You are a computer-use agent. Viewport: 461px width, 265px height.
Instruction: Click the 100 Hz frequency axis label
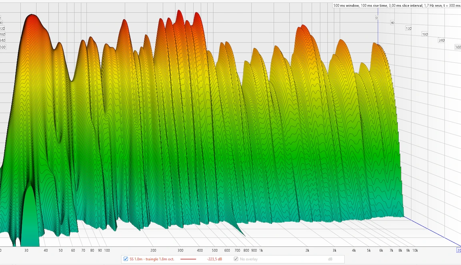pos(107,250)
